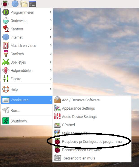Open the Electro menu category
The height and width of the screenshot is (167, 139).
(x=27, y=79)
